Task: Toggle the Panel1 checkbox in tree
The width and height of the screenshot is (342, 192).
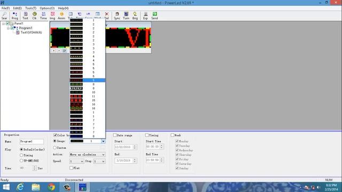Action: point(7,23)
